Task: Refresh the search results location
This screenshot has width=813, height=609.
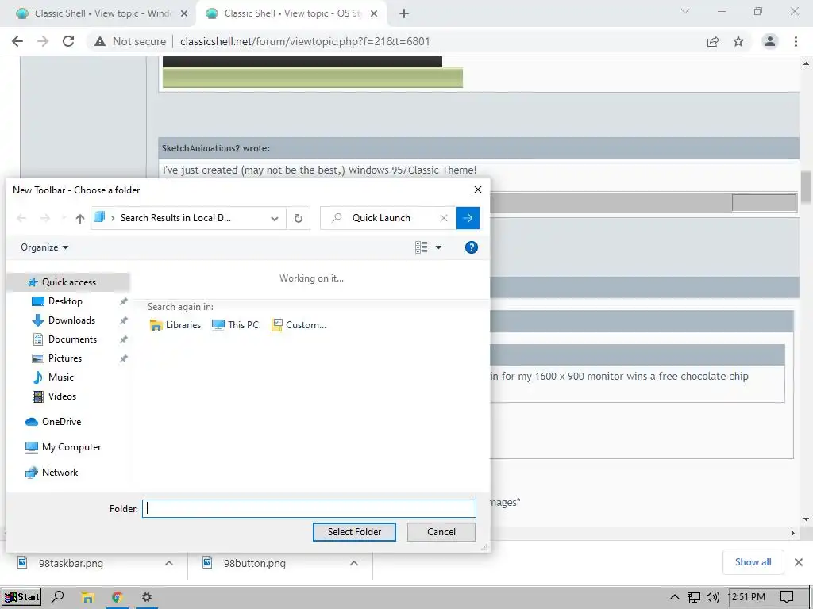Action: click(x=299, y=218)
